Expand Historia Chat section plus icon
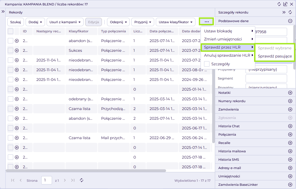The image size is (296, 189). coord(290,126)
